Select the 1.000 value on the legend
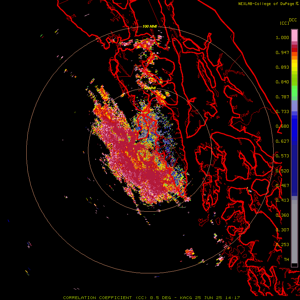The image size is (300, 300). click(x=282, y=37)
